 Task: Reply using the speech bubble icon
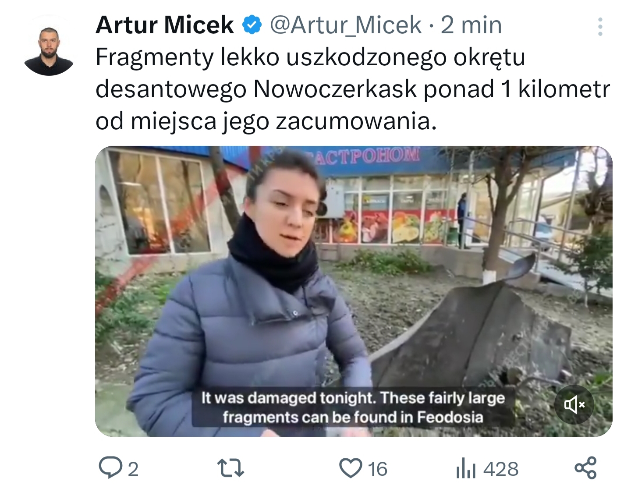(110, 467)
